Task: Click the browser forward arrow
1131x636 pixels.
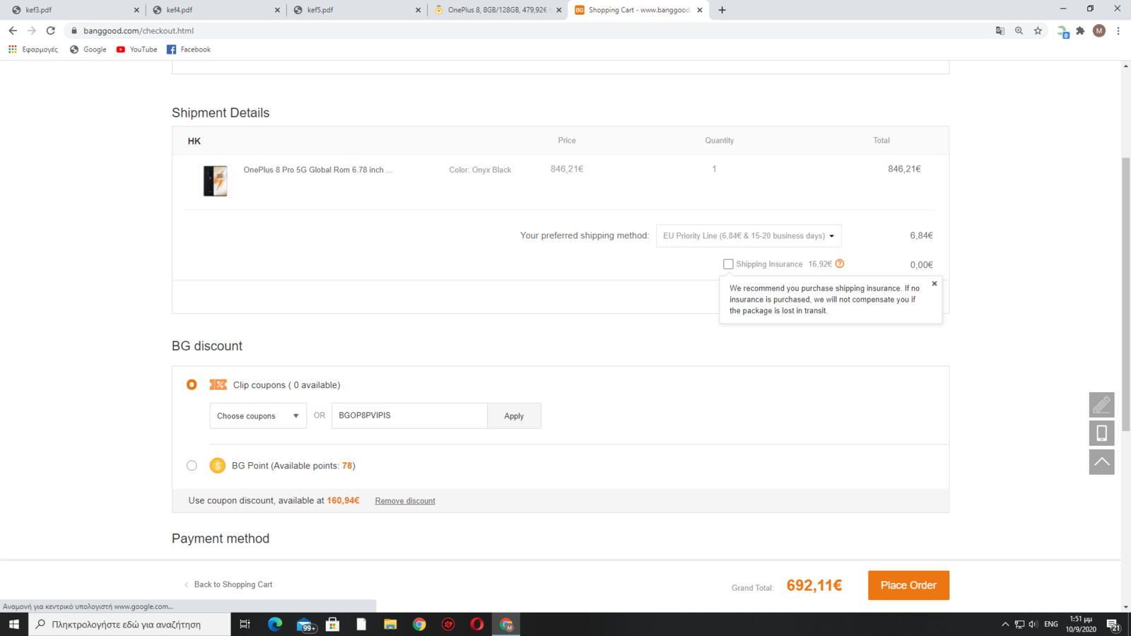Action: point(32,30)
